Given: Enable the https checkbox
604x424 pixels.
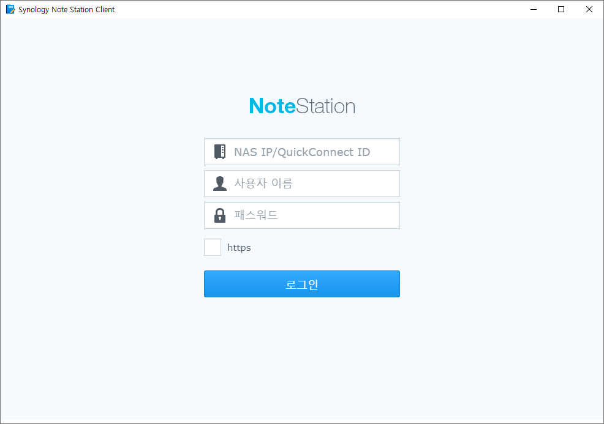Looking at the screenshot, I should (x=213, y=247).
